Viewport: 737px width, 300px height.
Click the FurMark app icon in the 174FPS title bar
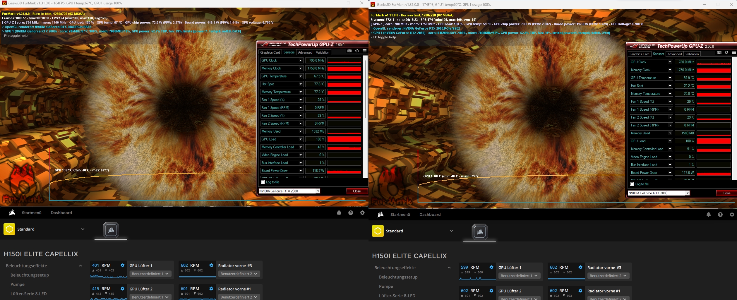pyautogui.click(x=373, y=4)
